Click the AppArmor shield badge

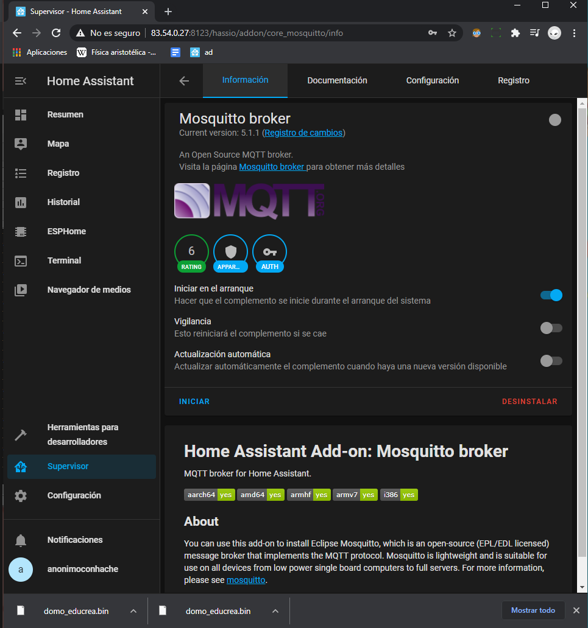click(x=230, y=254)
